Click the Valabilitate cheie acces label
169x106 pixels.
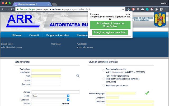(12, 47)
